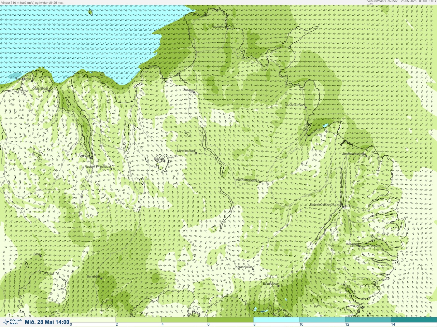
Task: Select the Ásbyrgi station dot
Action: 194,92
